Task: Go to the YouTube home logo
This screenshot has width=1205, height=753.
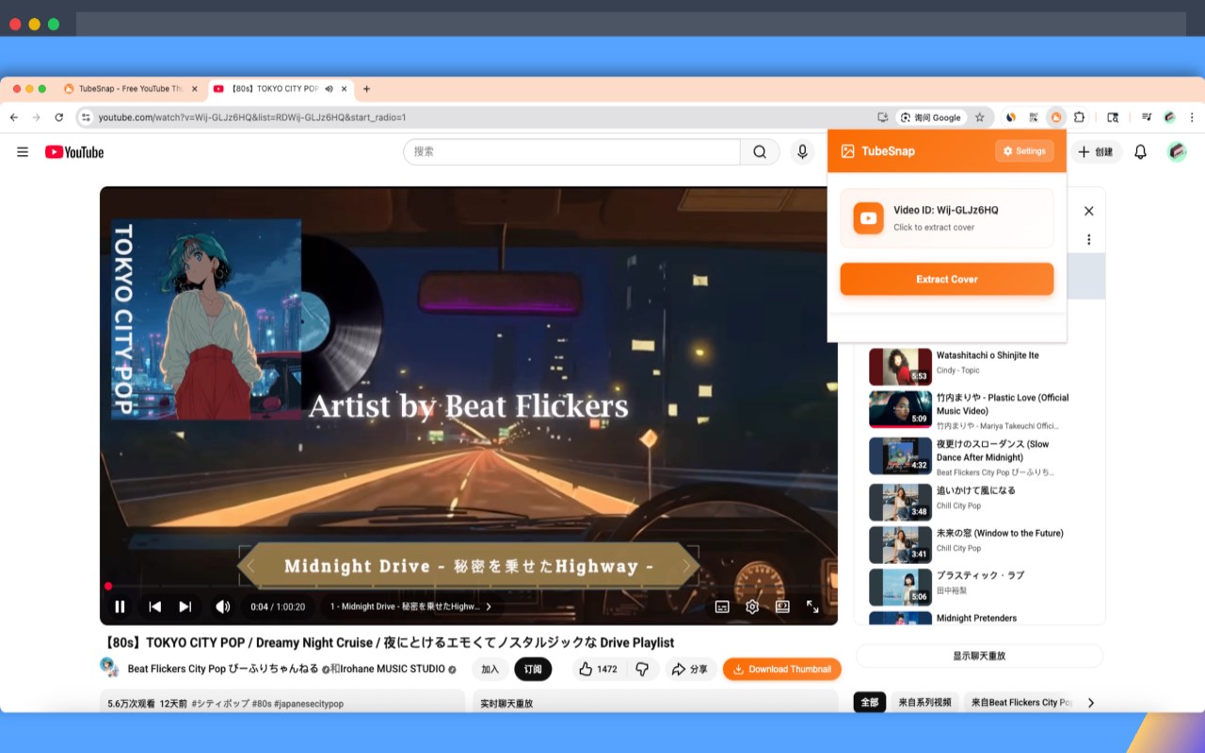Action: point(74,152)
